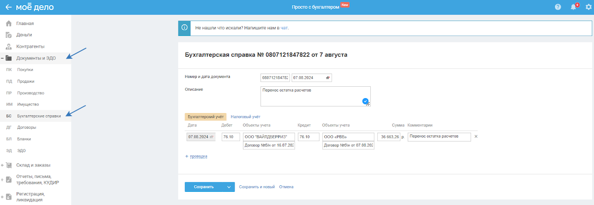Viewport: 594px width, 205px height.
Task: Click the Отчеты, письма, требования icon
Action: tap(9, 180)
